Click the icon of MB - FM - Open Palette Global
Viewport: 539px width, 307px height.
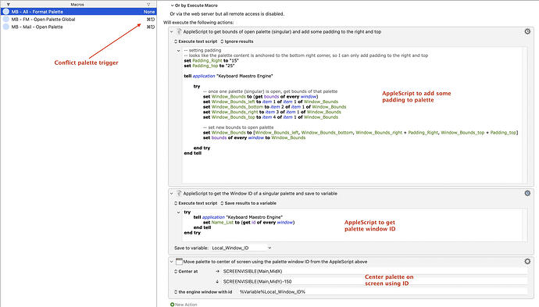5,20
